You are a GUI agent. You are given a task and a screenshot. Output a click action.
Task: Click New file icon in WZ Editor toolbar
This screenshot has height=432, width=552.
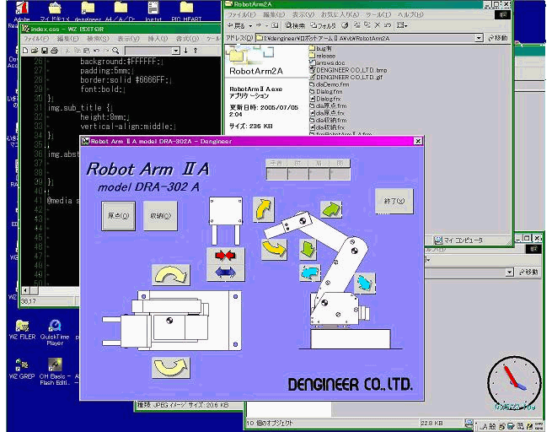tap(25, 51)
